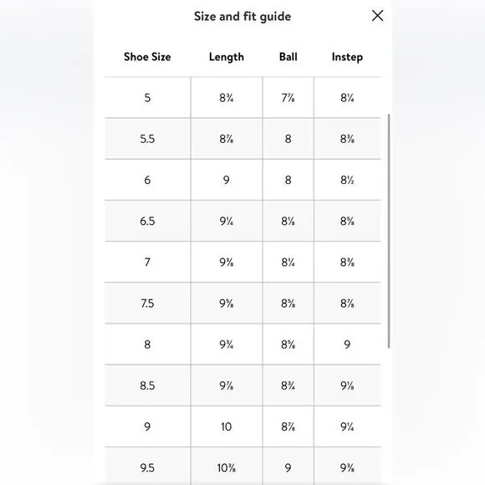Select the shoe size 5 cell
Image resolution: width=485 pixels, height=485 pixels.
click(147, 98)
